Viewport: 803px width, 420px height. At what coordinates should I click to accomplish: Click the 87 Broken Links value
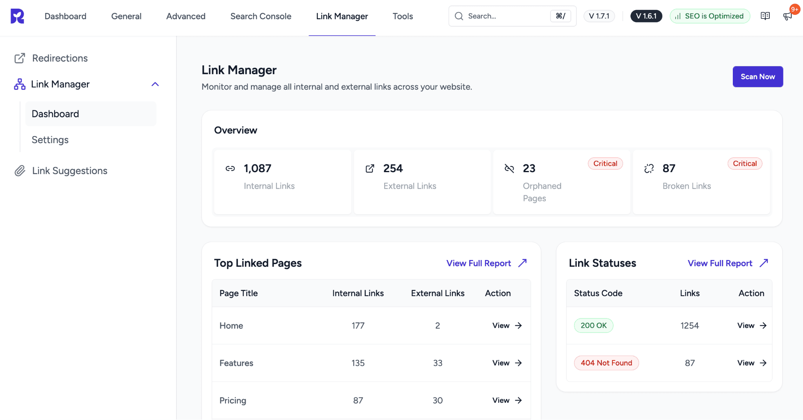click(669, 168)
